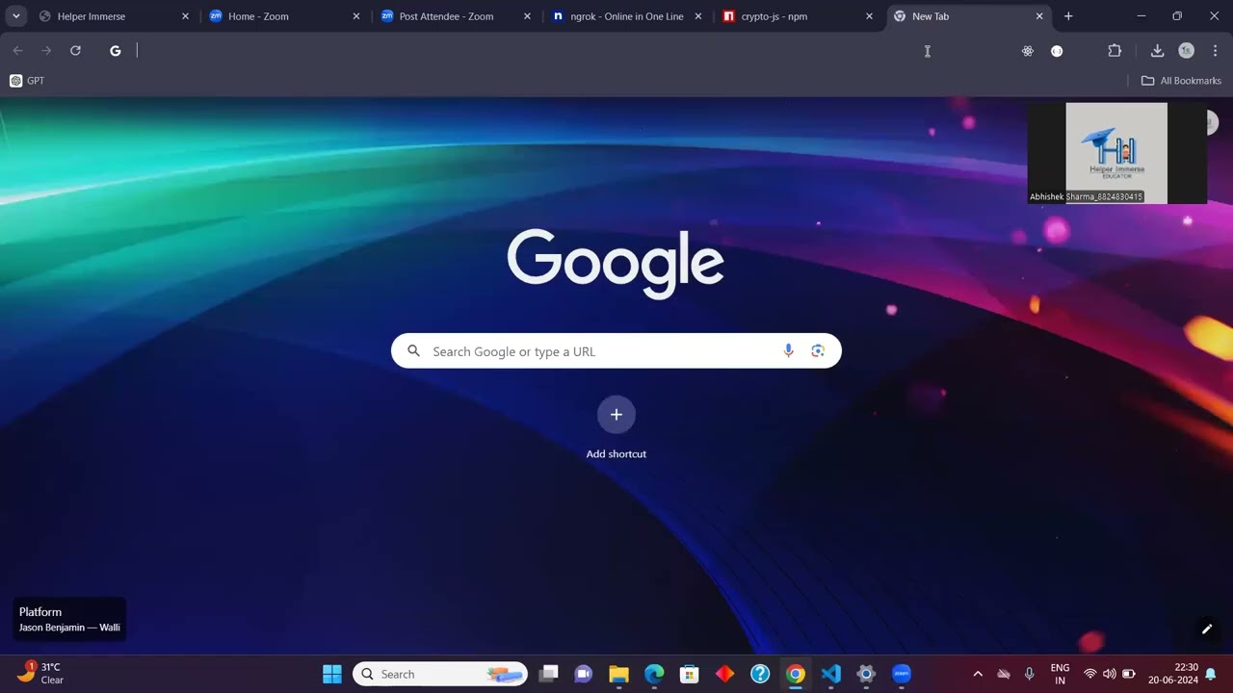Image resolution: width=1233 pixels, height=693 pixels.
Task: Open the Platform wallpaper credit link
Action: click(x=69, y=619)
